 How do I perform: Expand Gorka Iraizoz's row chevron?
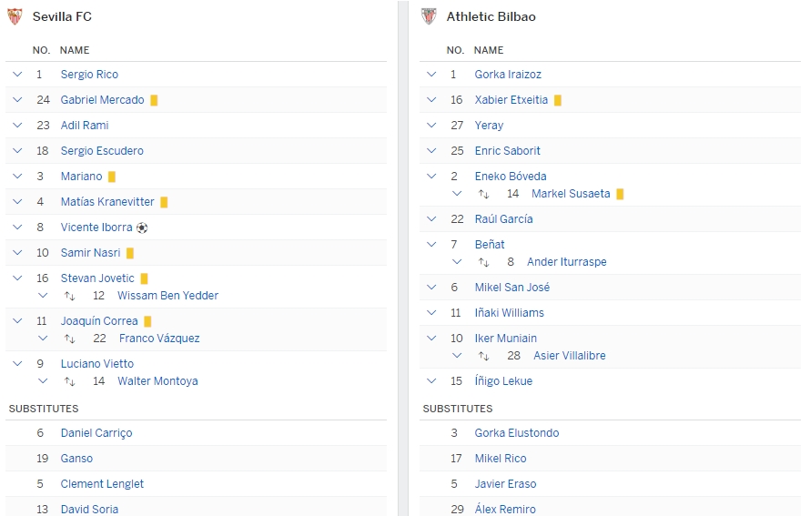point(431,75)
